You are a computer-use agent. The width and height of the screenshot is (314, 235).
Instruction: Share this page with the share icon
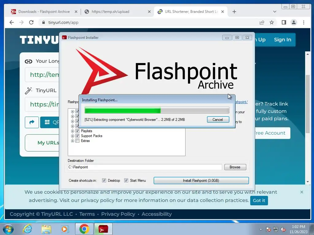(x=262, y=22)
